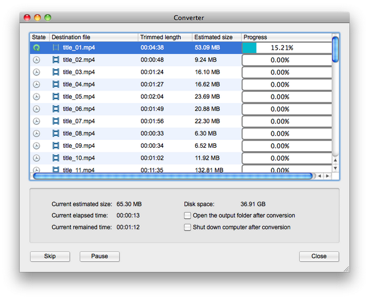Click the 9.24 MB estimated size cell
This screenshot has height=299, width=369.
(x=206, y=60)
